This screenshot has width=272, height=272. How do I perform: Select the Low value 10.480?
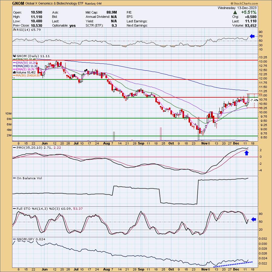[37, 21]
